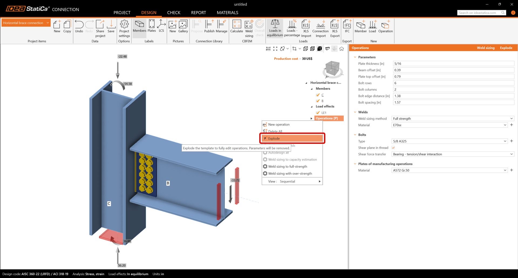
Task: Click the home view icon in viewport toolbar
Action: click(342, 49)
